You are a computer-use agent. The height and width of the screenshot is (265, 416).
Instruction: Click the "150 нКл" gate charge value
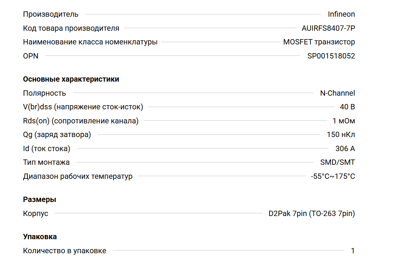pyautogui.click(x=341, y=135)
